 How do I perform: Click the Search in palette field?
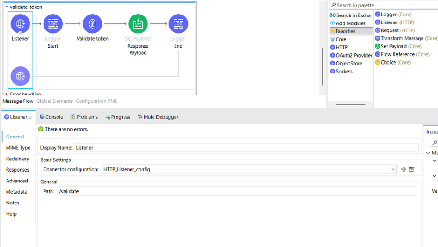click(x=384, y=5)
